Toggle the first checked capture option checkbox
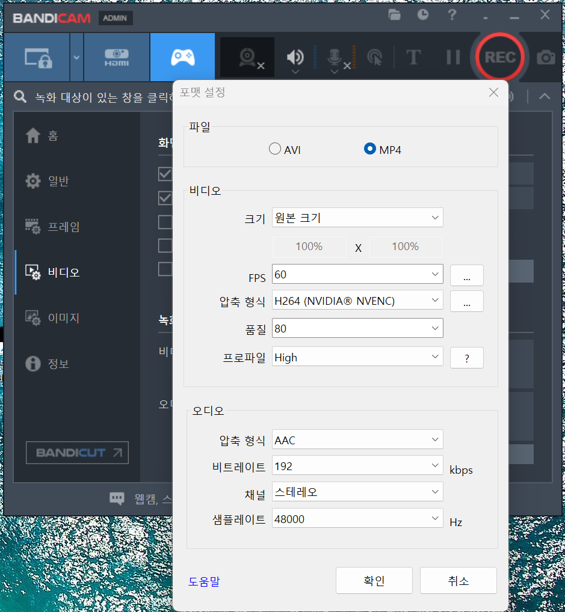Screen dimensions: 565x612 point(165,174)
